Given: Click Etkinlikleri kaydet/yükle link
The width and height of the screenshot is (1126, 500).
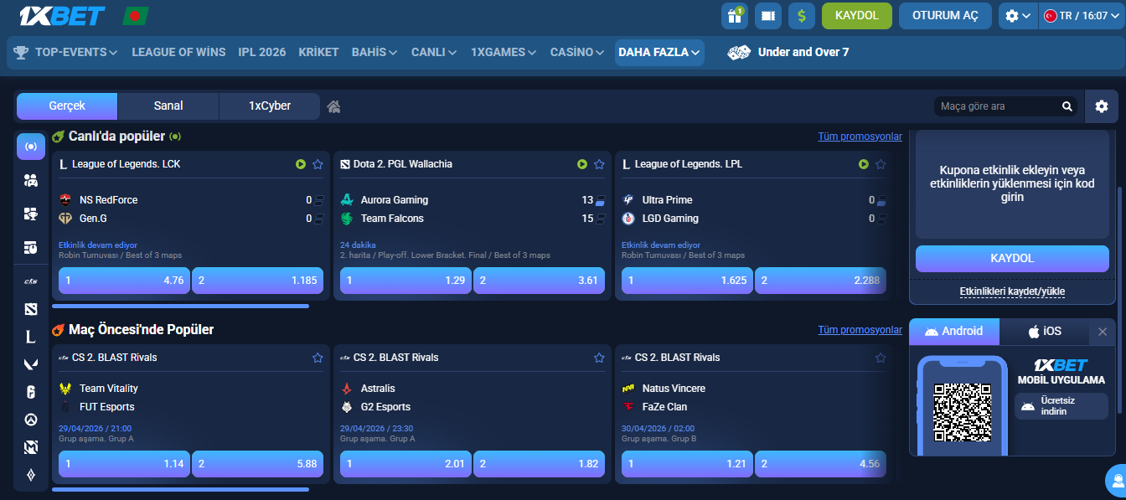Looking at the screenshot, I should (x=1012, y=291).
